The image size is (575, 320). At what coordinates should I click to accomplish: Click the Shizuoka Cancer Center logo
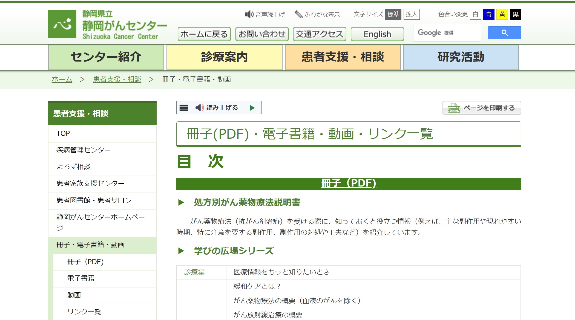(x=62, y=24)
